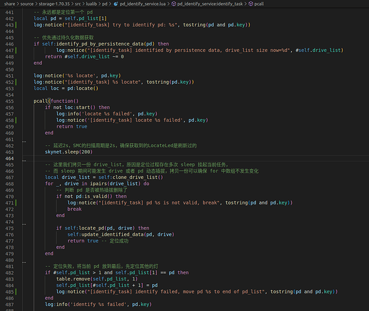This screenshot has width=369, height=311.
Task: Open the 'source' breadcrumb segment
Action: coord(27,4)
